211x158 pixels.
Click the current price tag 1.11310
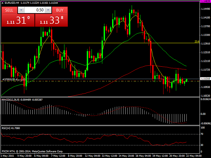[x=205, y=78]
